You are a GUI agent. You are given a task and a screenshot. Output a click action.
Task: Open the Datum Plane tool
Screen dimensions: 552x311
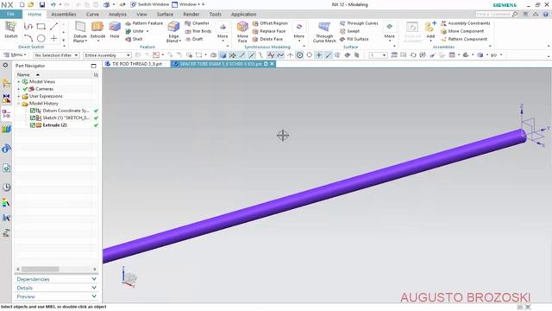(80, 32)
